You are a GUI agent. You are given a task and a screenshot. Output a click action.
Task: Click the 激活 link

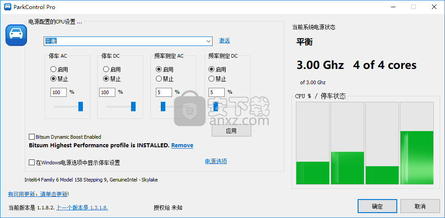click(x=224, y=41)
